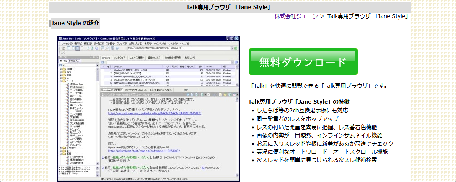Open the 株式会社ジェーン breadcrumb link
Screen dimensions: 456x182
point(296,16)
